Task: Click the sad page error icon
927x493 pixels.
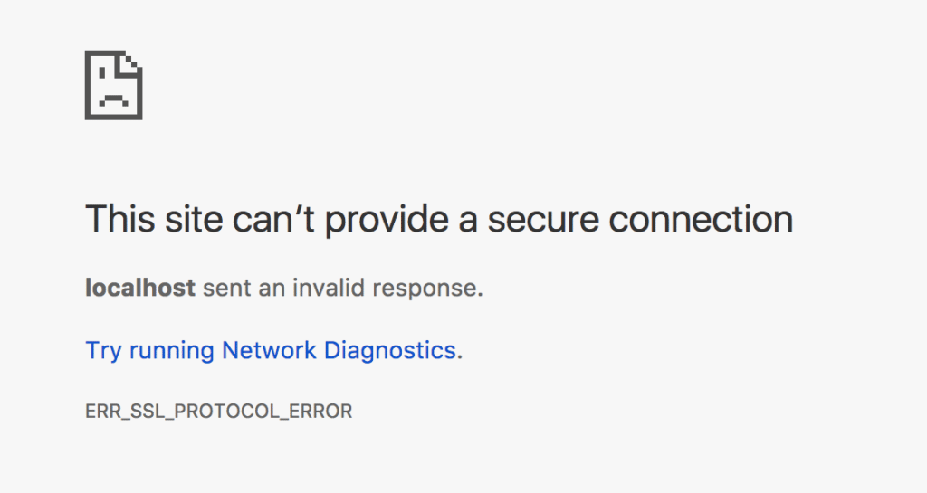Action: tap(114, 85)
